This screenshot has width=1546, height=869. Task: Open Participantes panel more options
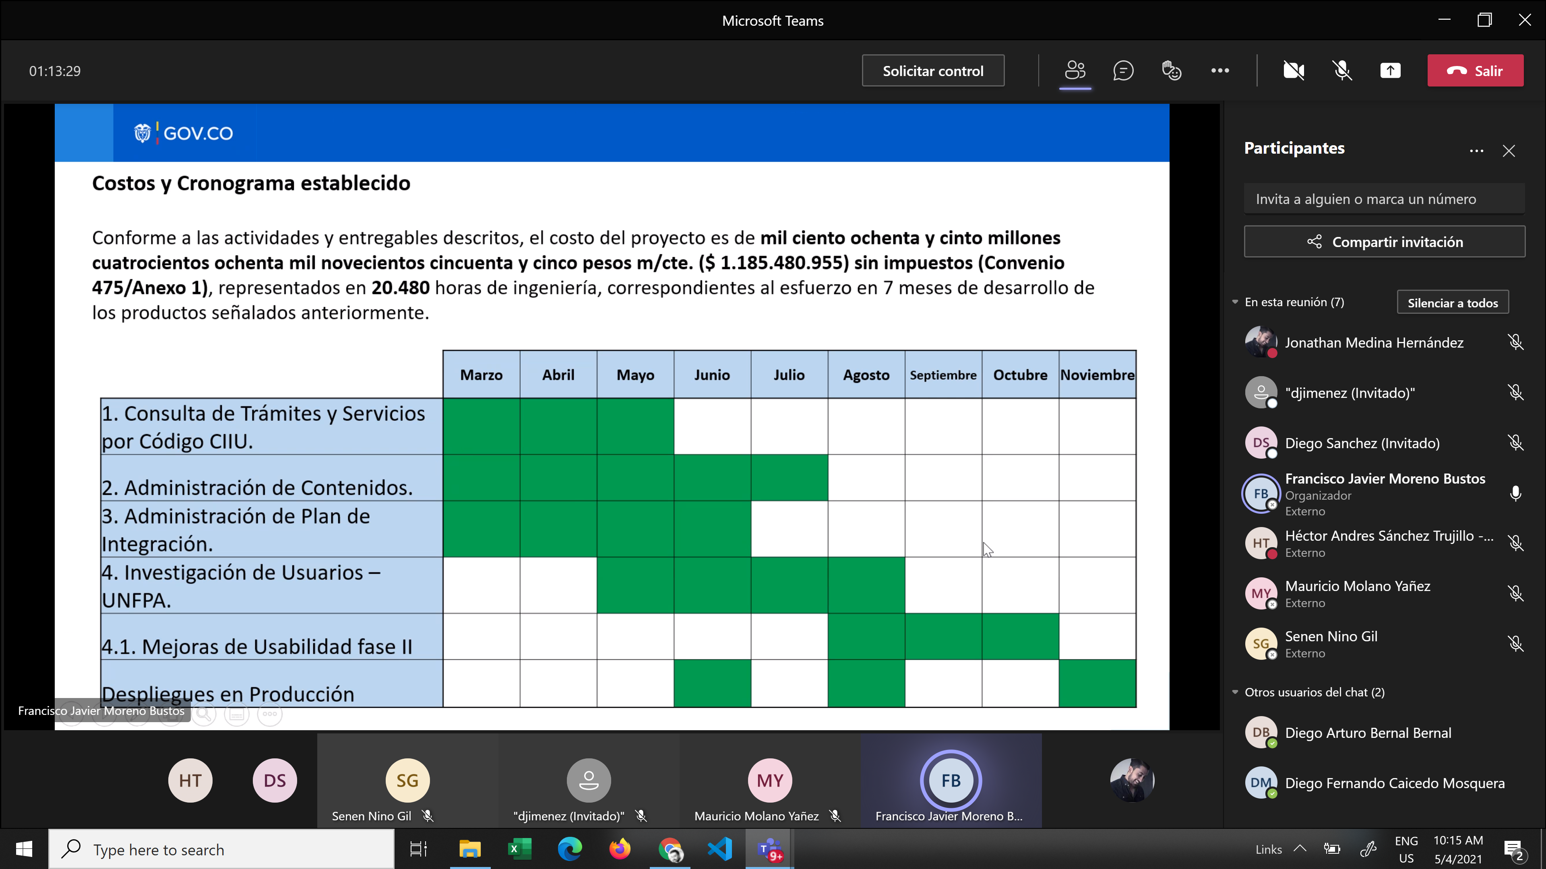click(1476, 151)
